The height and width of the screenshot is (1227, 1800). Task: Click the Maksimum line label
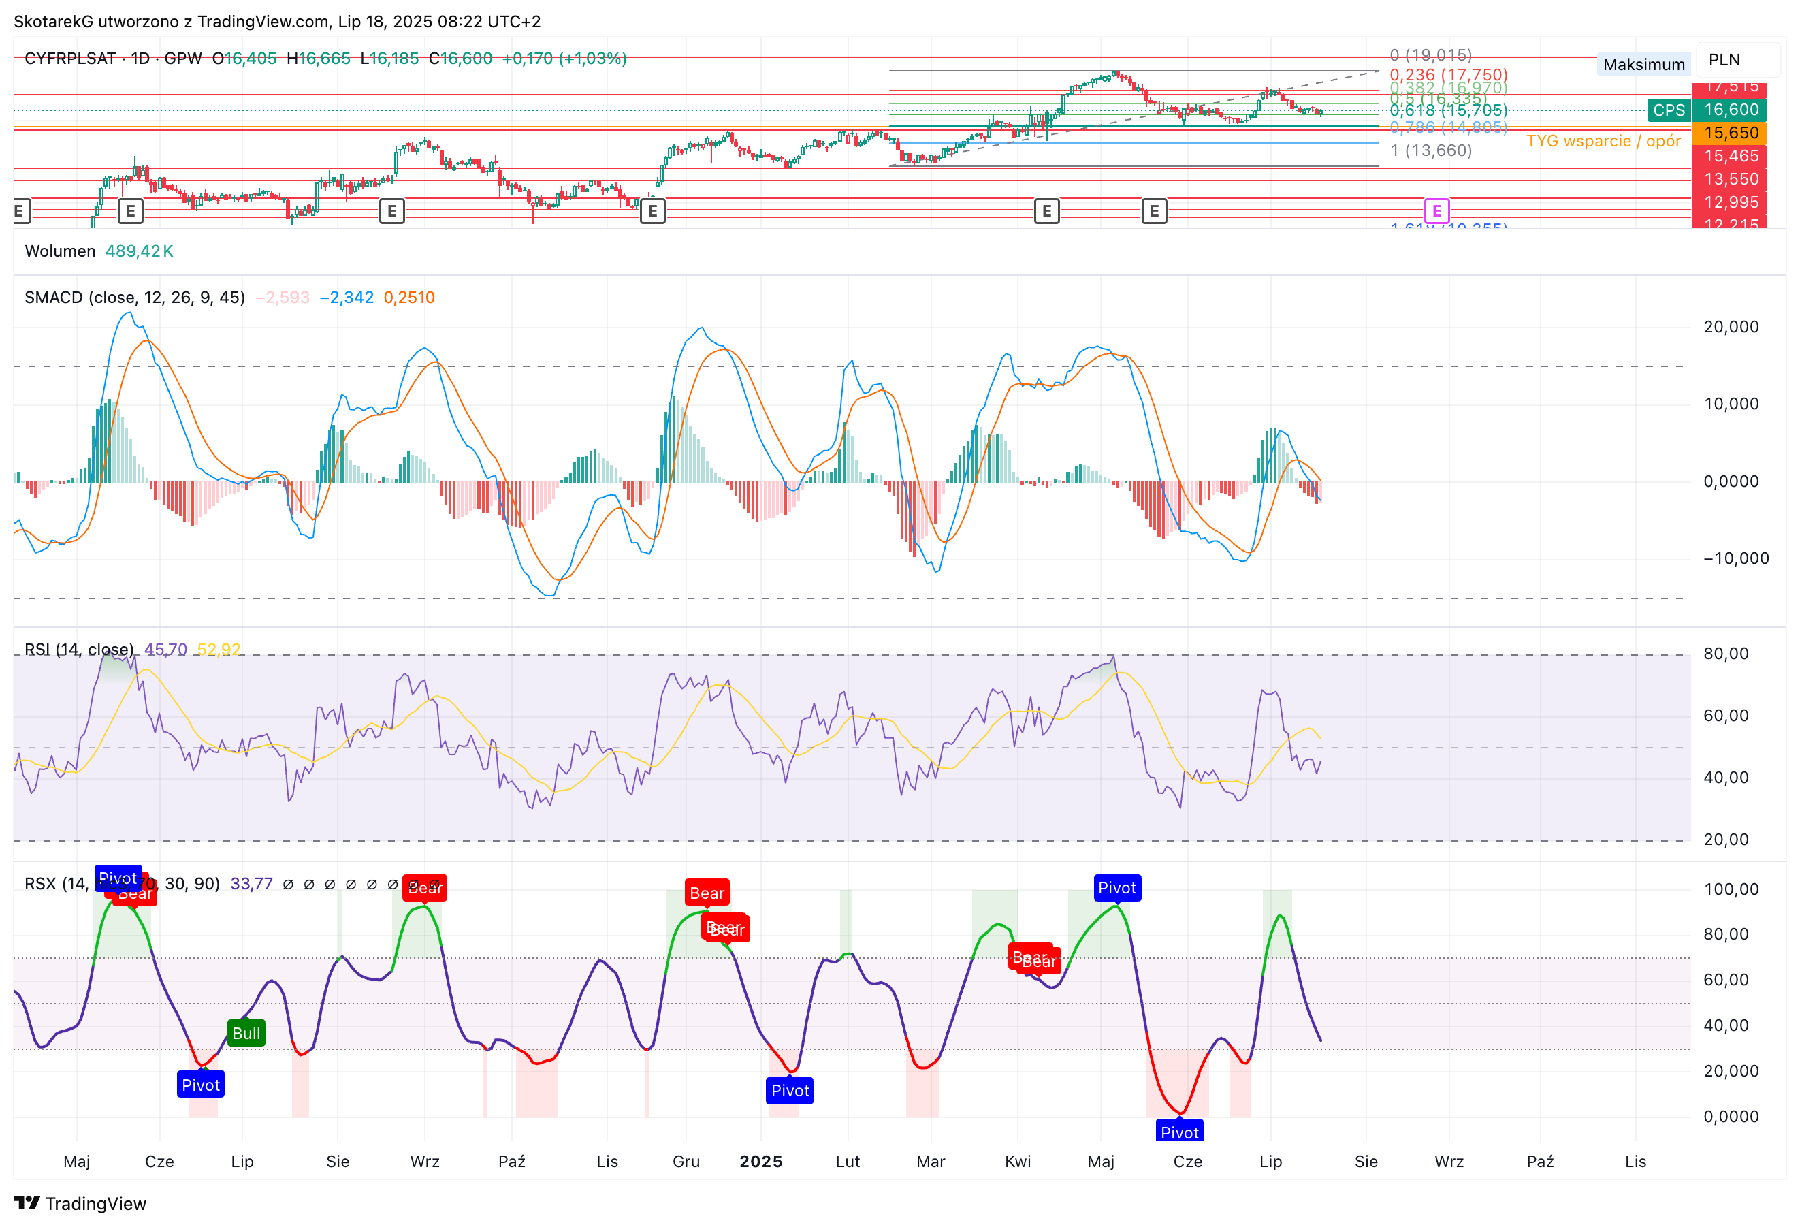click(1643, 64)
